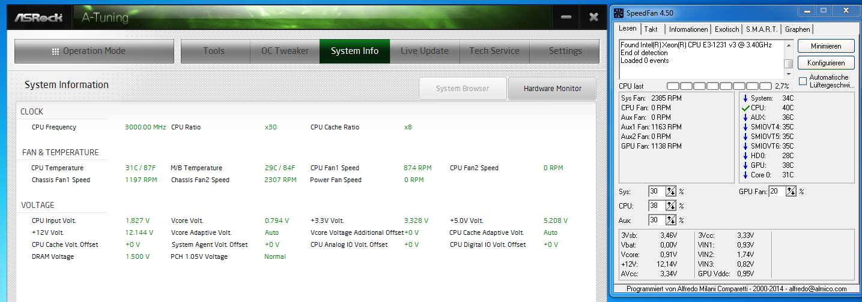Click the arrow icon beside SMIOVT5
Image resolution: width=862 pixels, height=302 pixels.
click(x=745, y=137)
